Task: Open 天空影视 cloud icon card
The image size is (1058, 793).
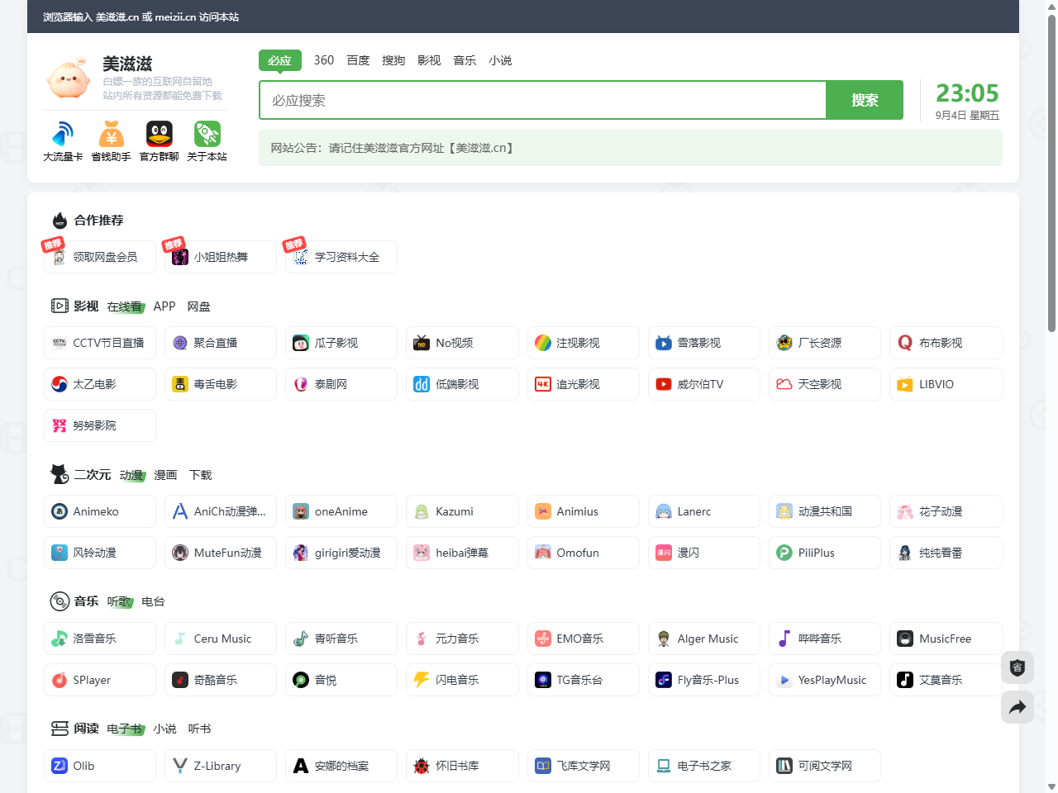Action: point(825,384)
